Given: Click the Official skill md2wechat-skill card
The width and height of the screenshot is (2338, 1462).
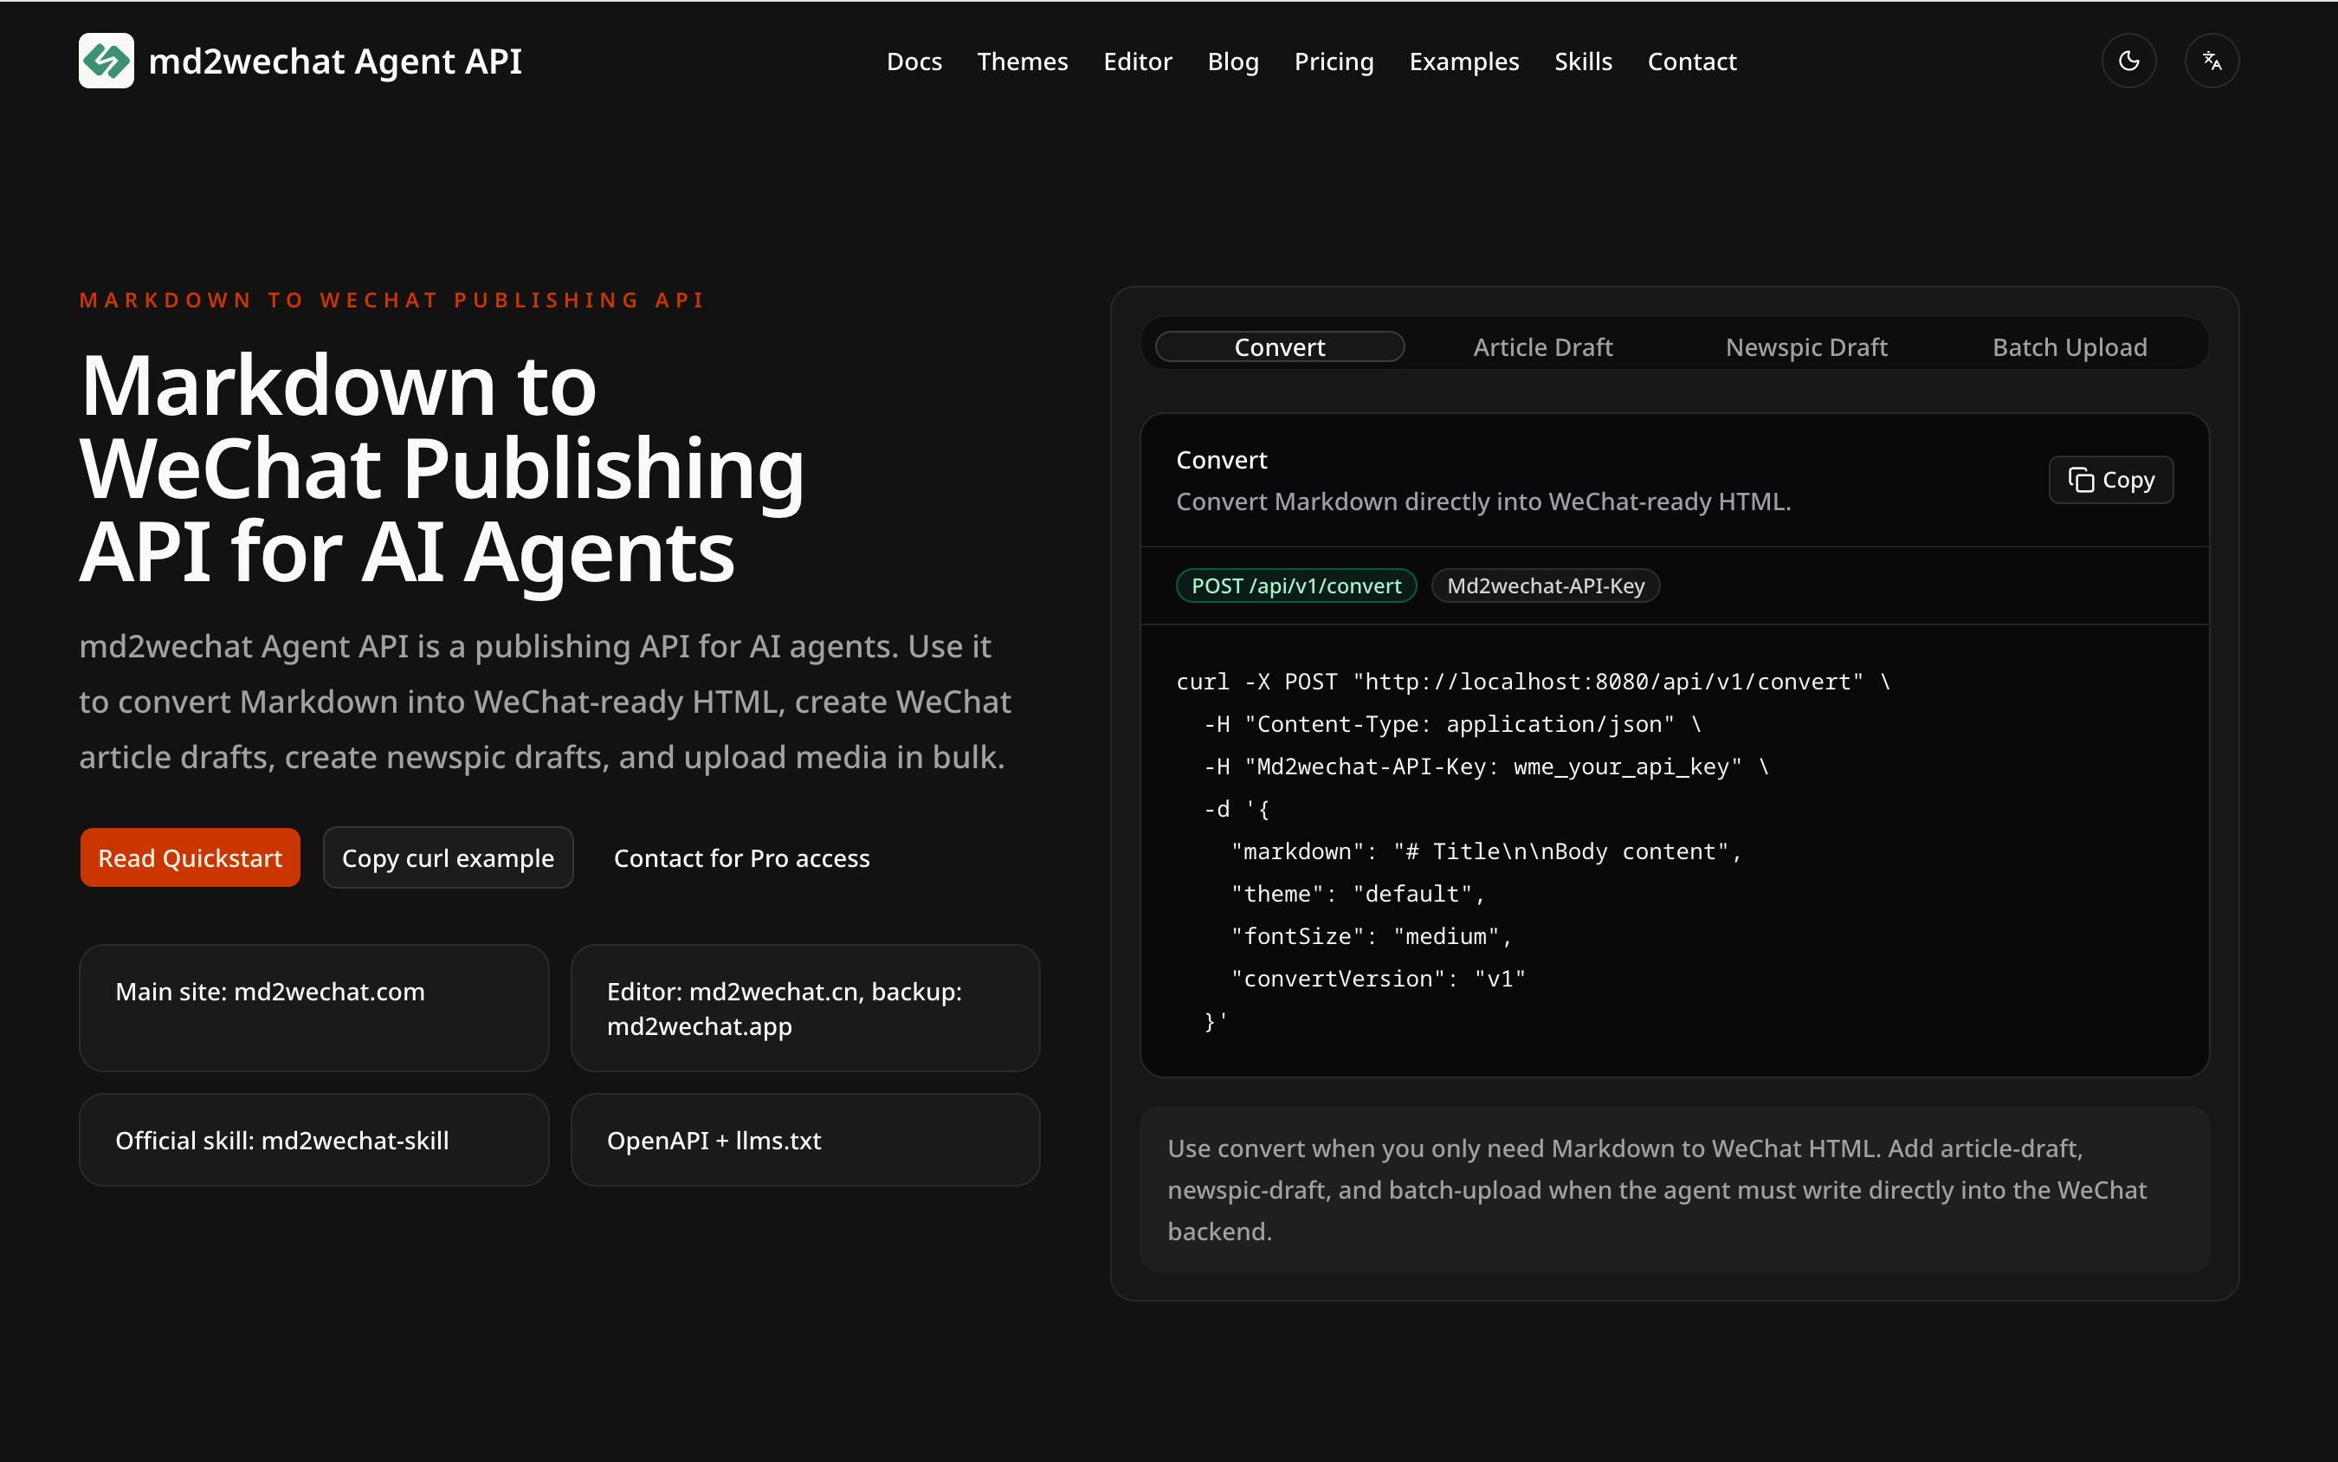Looking at the screenshot, I should [314, 1140].
